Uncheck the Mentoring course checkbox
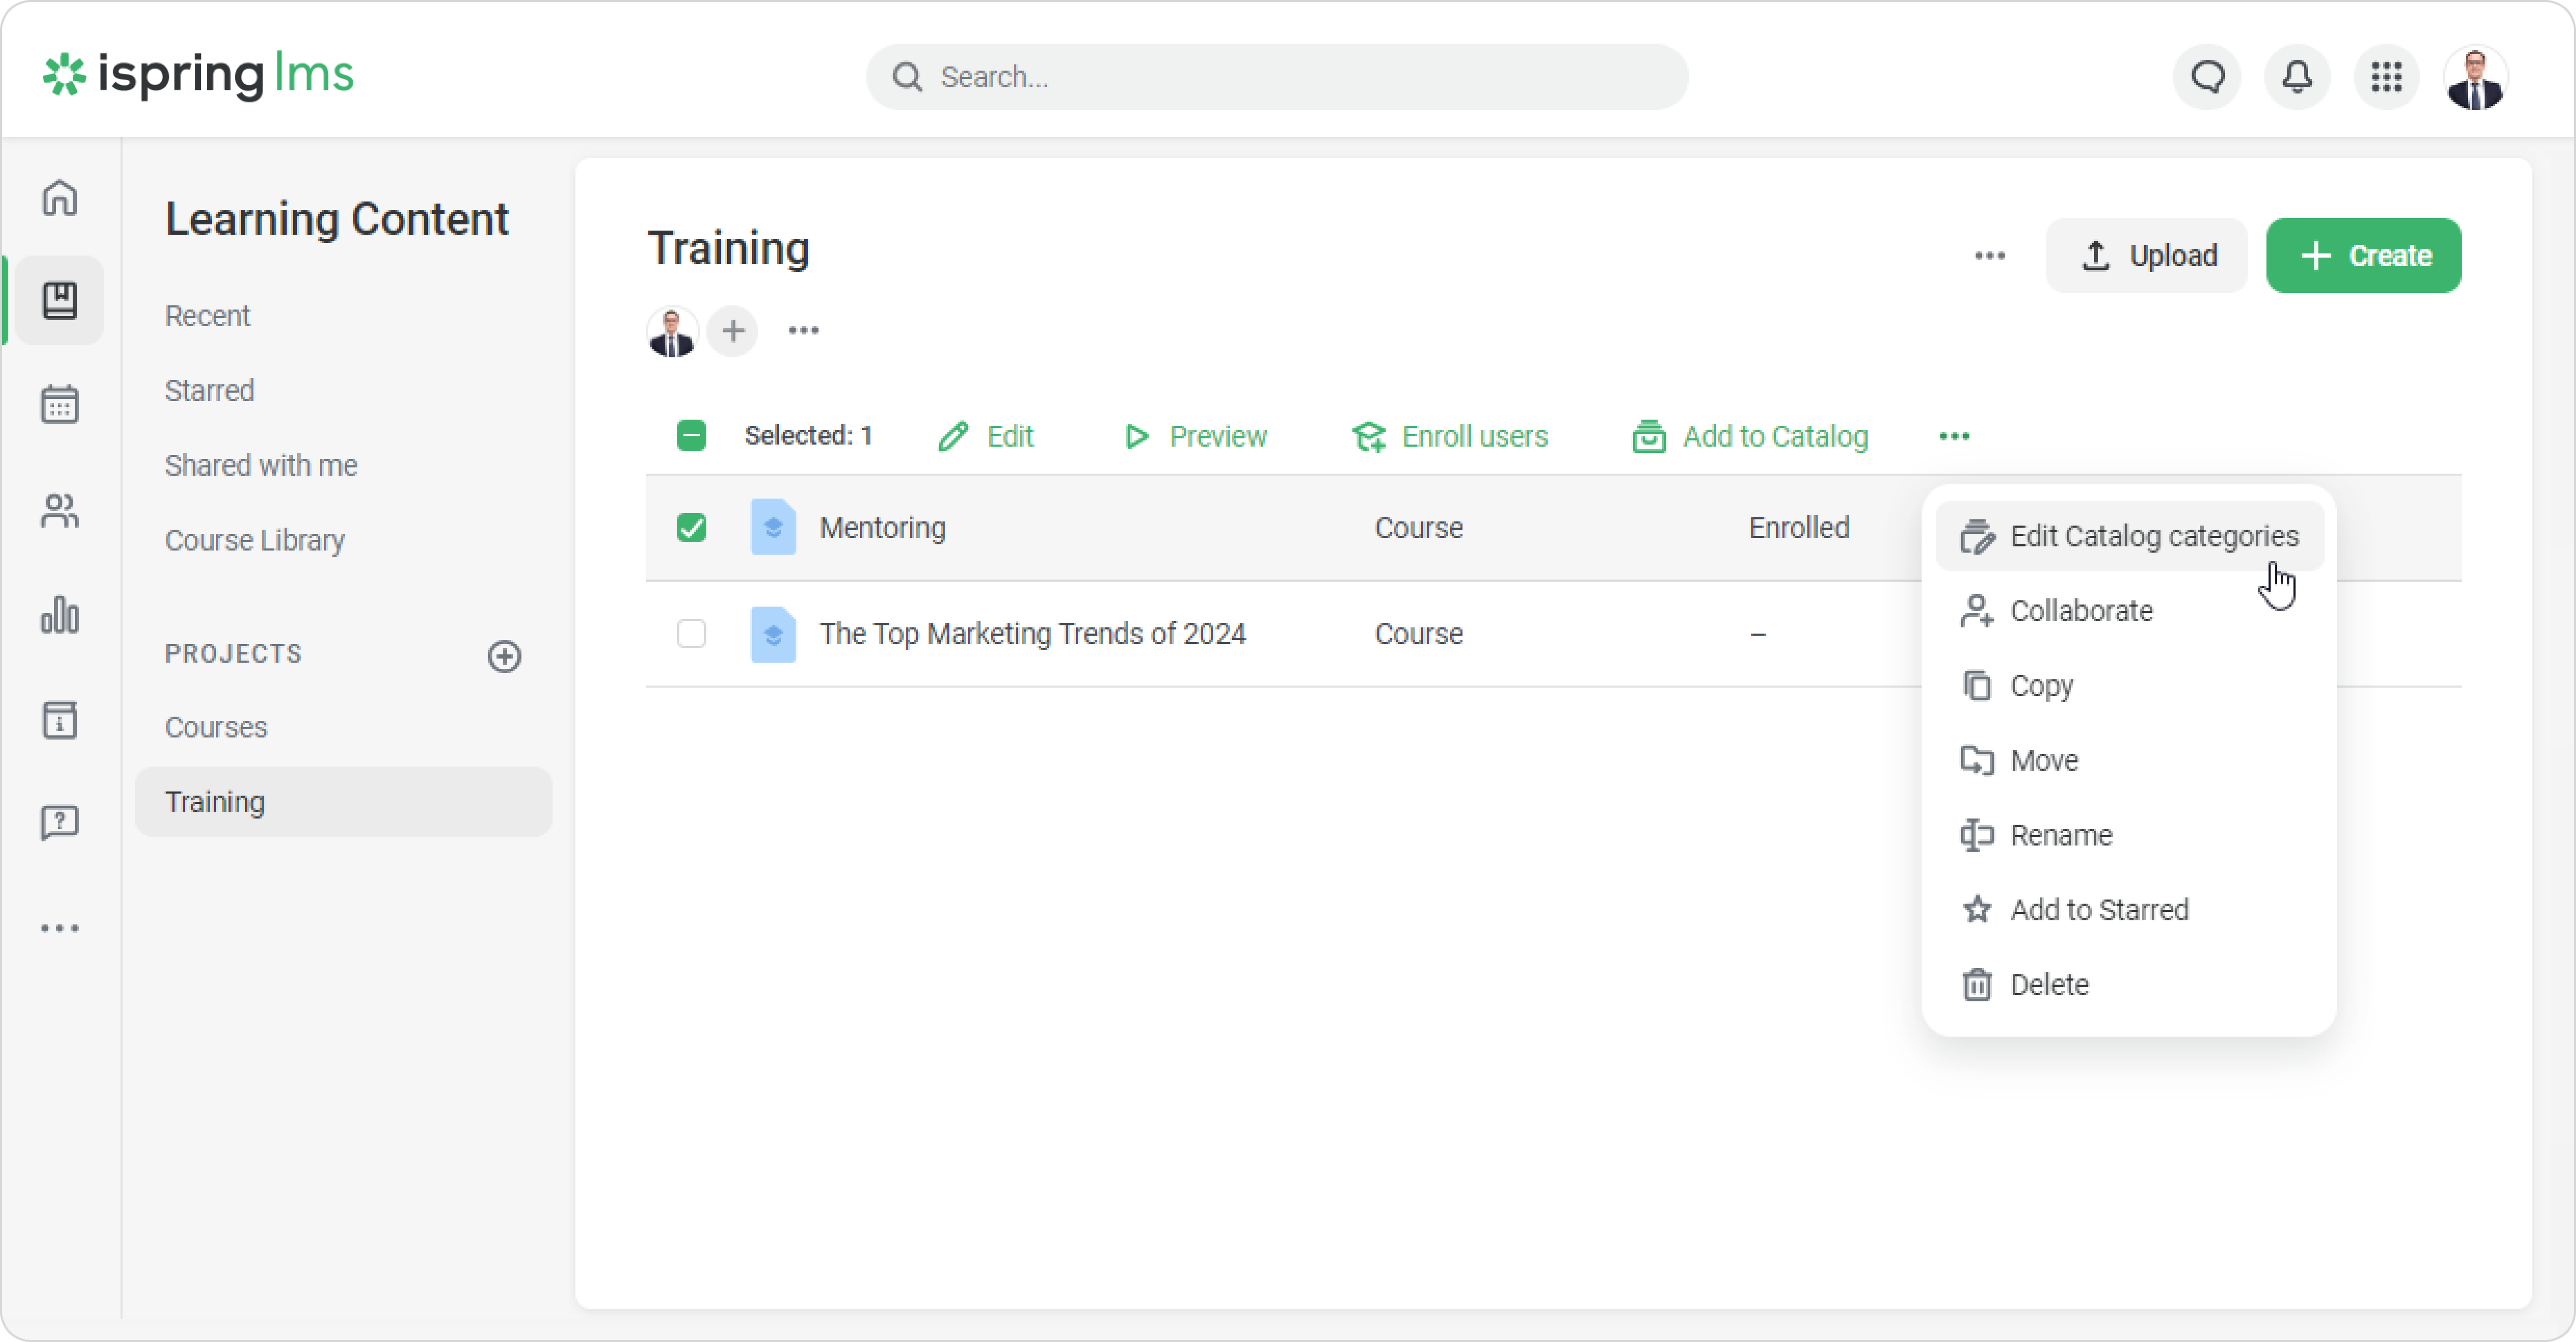The image size is (2576, 1342). 691,527
